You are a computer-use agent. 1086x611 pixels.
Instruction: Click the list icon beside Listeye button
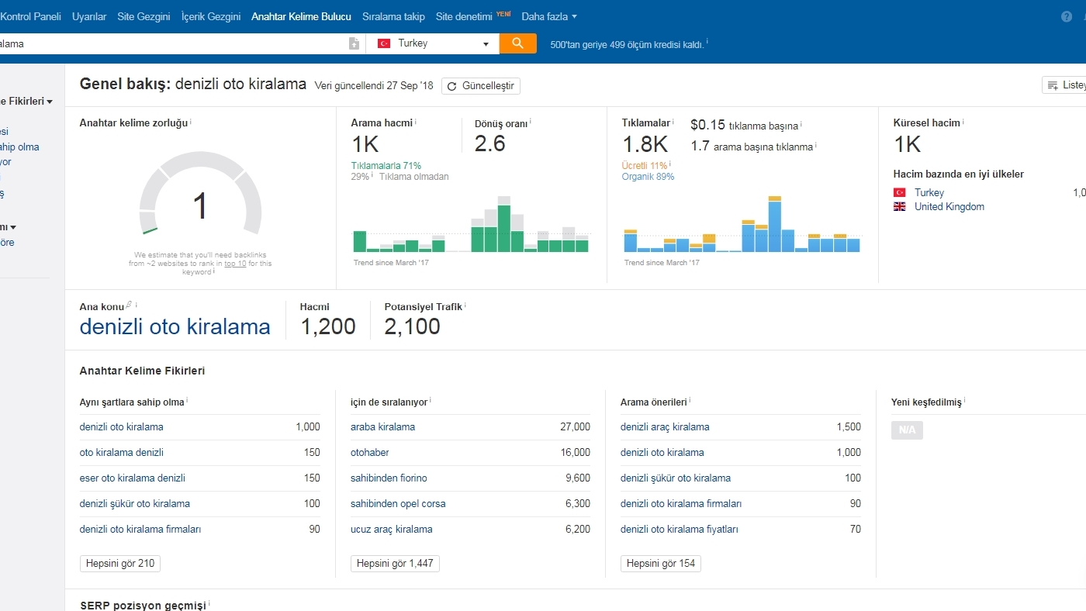[x=1053, y=85]
